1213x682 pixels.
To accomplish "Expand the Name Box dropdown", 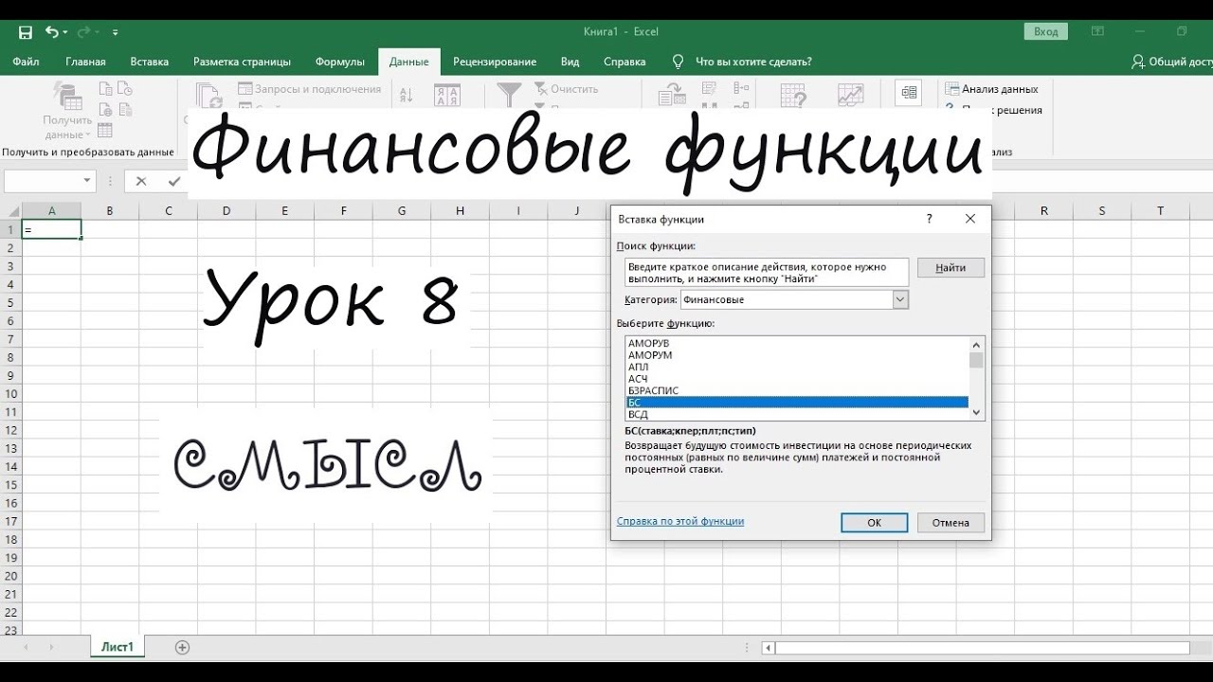I will tap(87, 180).
